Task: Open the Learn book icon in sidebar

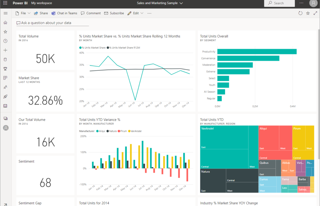Action: 5,106
